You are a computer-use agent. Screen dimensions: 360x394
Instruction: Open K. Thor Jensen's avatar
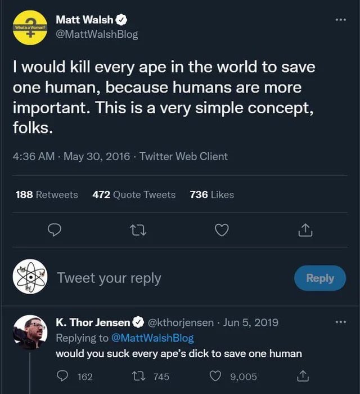coord(30,332)
